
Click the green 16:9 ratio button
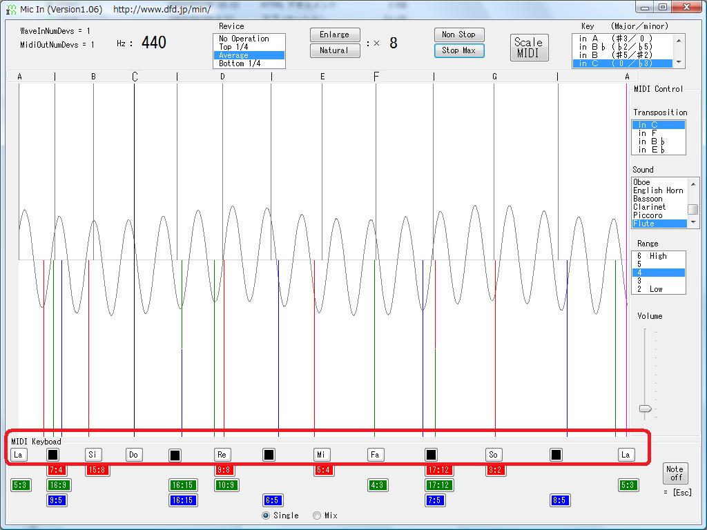[x=59, y=485]
